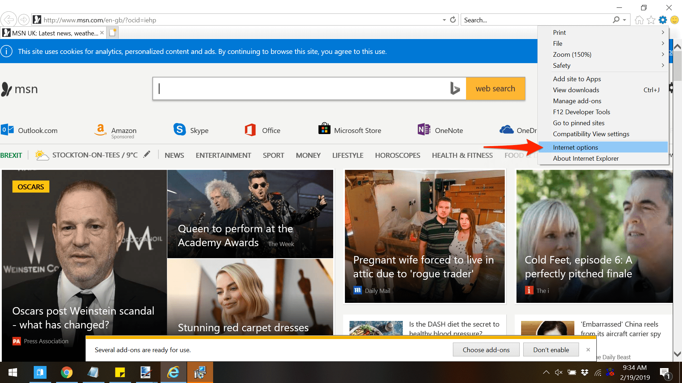Click the browser Back arrow button
This screenshot has height=383, width=682.
9,20
